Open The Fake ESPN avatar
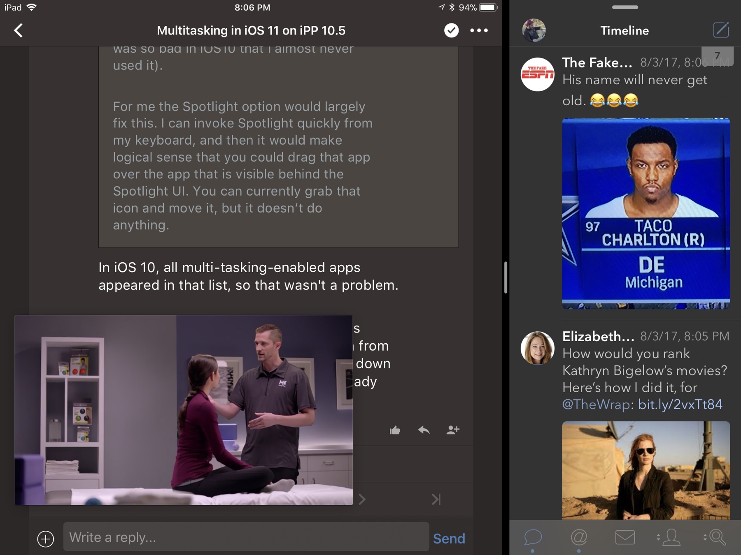Image resolution: width=741 pixels, height=555 pixels. tap(538, 74)
